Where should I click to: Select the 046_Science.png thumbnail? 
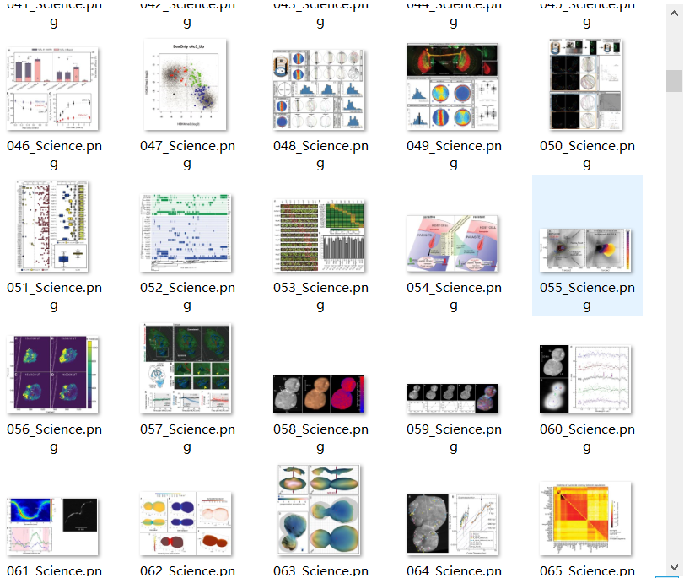click(53, 89)
